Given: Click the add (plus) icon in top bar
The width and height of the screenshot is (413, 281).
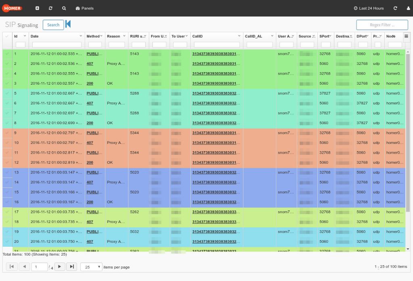Looking at the screenshot, I should coord(38,8).
